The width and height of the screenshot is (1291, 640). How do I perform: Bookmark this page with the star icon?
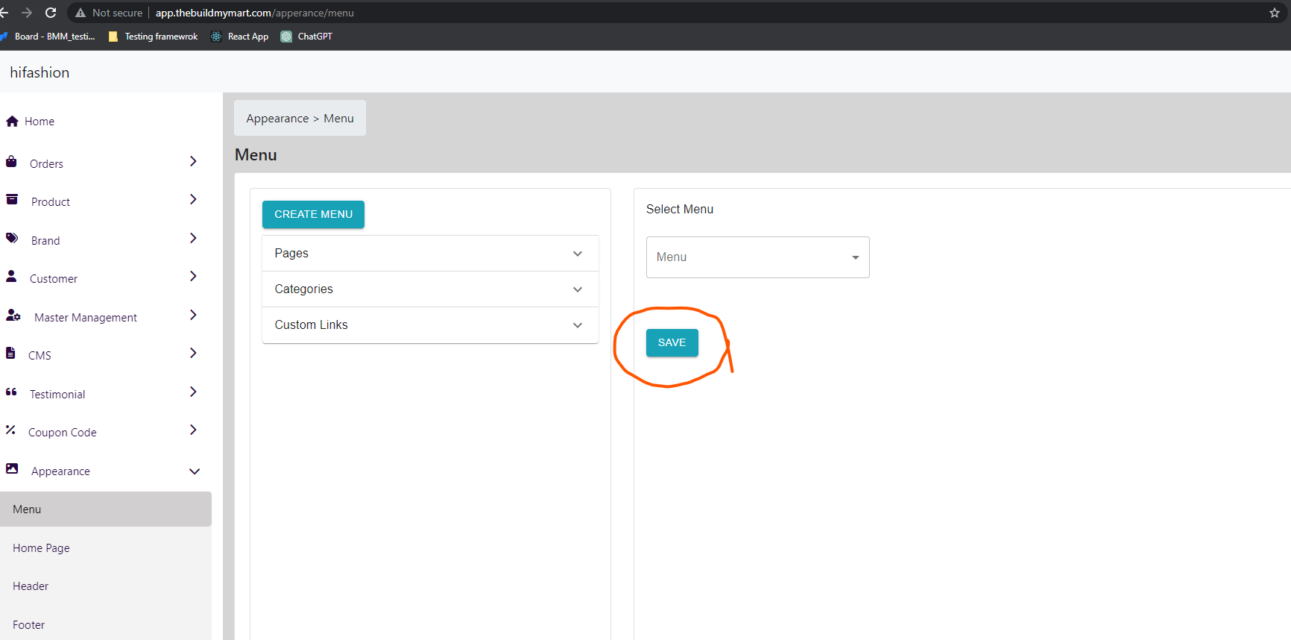point(1275,13)
